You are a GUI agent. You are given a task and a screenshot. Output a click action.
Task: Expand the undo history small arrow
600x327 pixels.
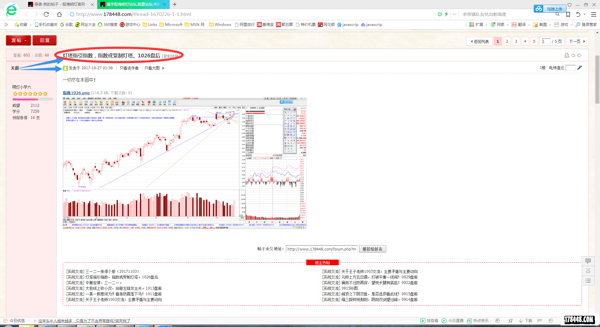pos(584,14)
